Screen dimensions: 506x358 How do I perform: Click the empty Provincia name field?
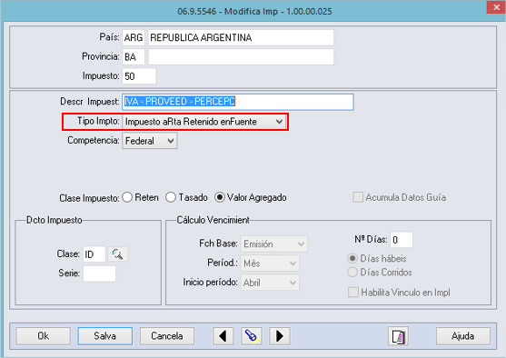pyautogui.click(x=241, y=57)
